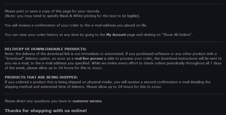226x115 pixels.
Task: Click the customer service link
Action: pyautogui.click(x=87, y=101)
